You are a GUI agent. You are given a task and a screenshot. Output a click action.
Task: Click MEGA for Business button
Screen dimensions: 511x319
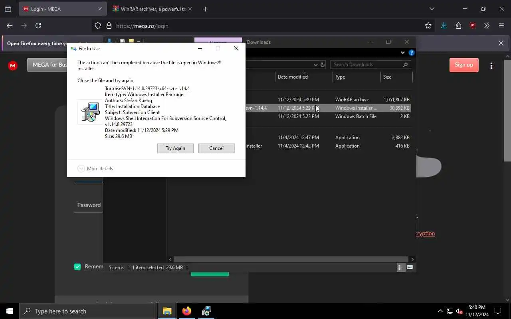(x=47, y=65)
